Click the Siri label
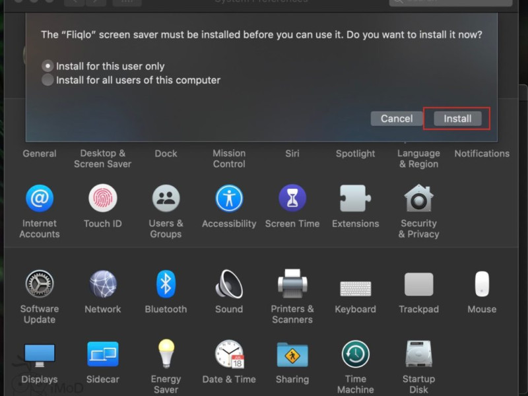 point(292,154)
